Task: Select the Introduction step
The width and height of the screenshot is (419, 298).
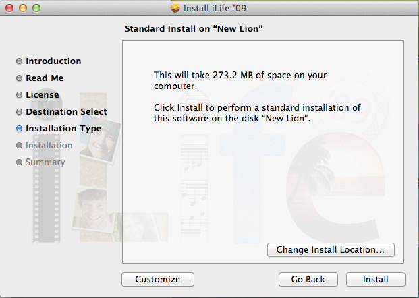Action: [53, 61]
